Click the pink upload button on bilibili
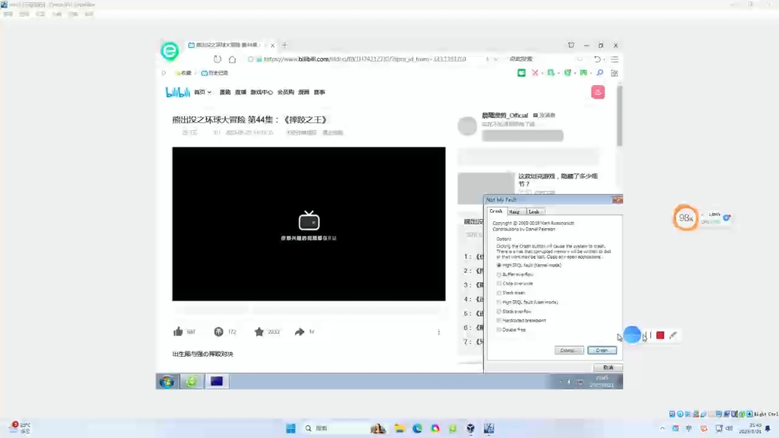Image resolution: width=779 pixels, height=438 pixels. point(598,92)
